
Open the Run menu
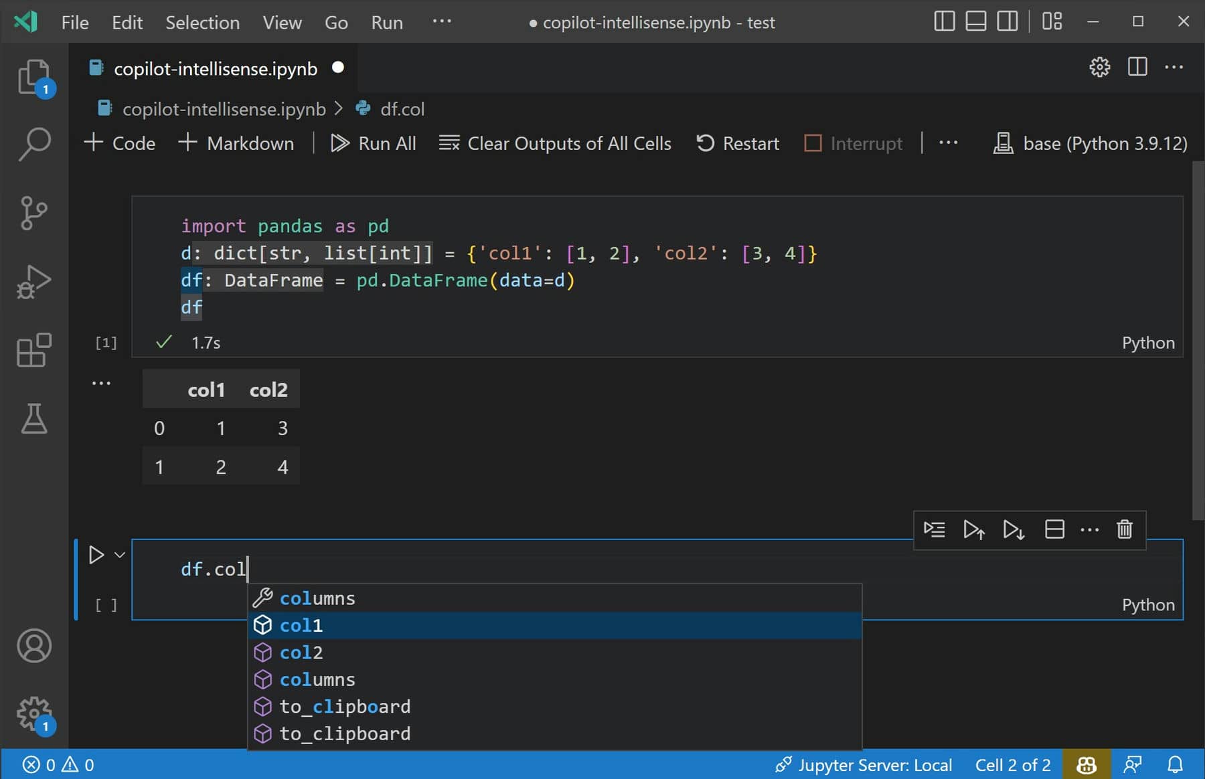pyautogui.click(x=387, y=22)
